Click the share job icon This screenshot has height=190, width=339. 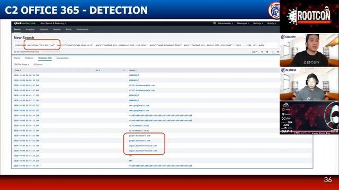click(273, 52)
